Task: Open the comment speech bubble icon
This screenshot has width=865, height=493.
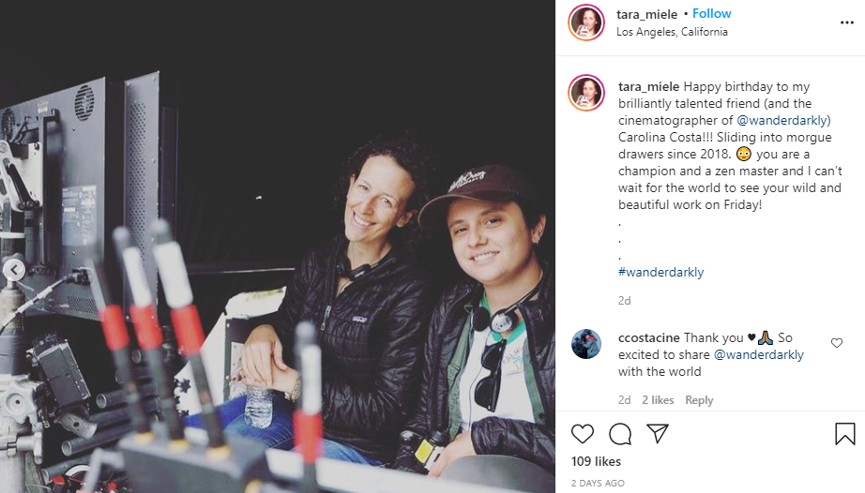Action: tap(620, 434)
